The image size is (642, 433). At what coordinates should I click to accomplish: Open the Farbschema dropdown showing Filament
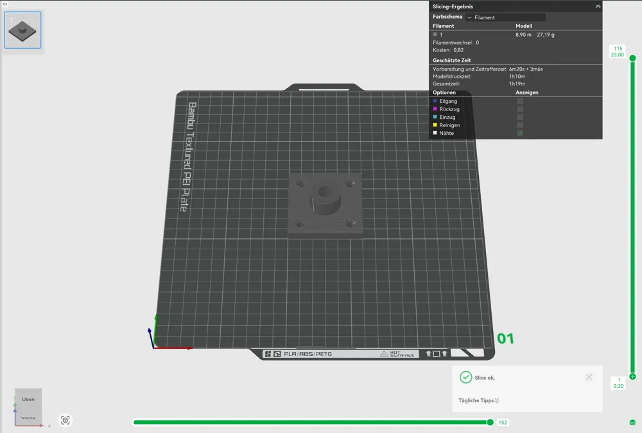coord(505,17)
